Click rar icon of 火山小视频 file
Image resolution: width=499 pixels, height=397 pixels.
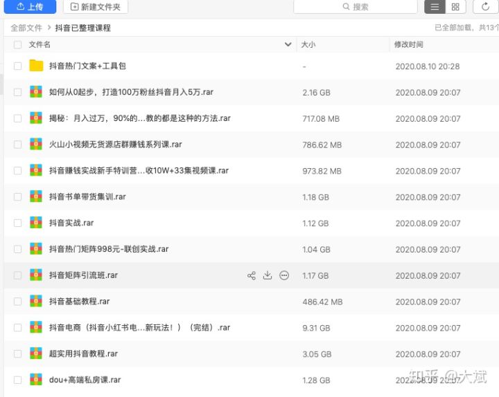click(x=36, y=145)
